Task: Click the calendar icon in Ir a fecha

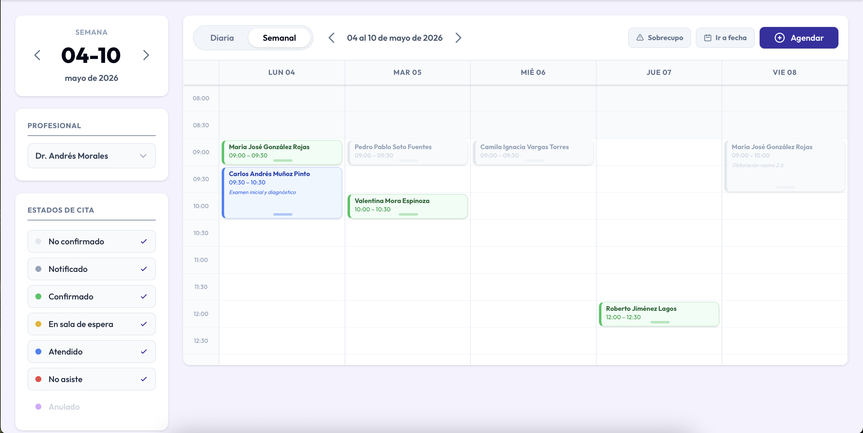Action: (x=707, y=38)
